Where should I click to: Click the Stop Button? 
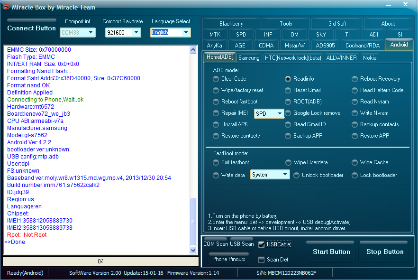coord(385,252)
